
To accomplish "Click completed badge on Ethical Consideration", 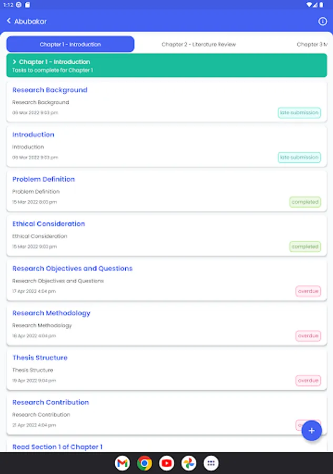I will tap(305, 246).
